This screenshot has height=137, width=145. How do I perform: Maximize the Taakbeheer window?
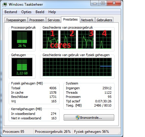[103, 3]
